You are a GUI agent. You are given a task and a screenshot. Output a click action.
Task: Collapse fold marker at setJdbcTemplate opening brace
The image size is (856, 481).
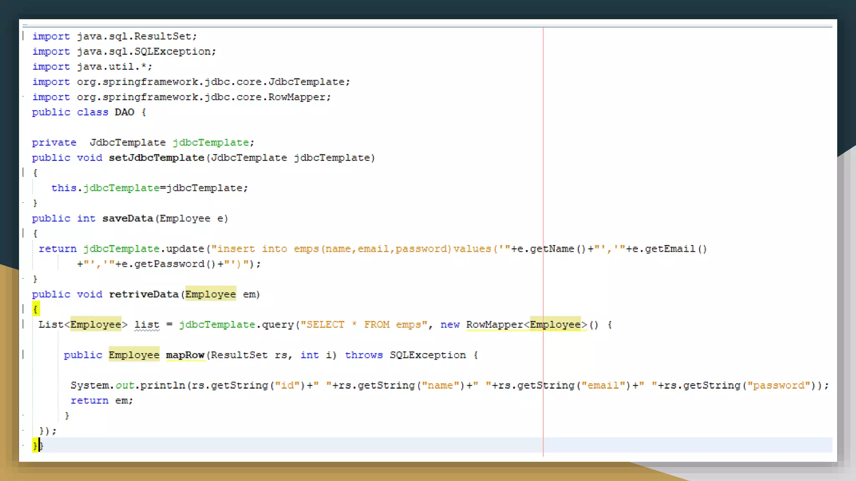[23, 172]
